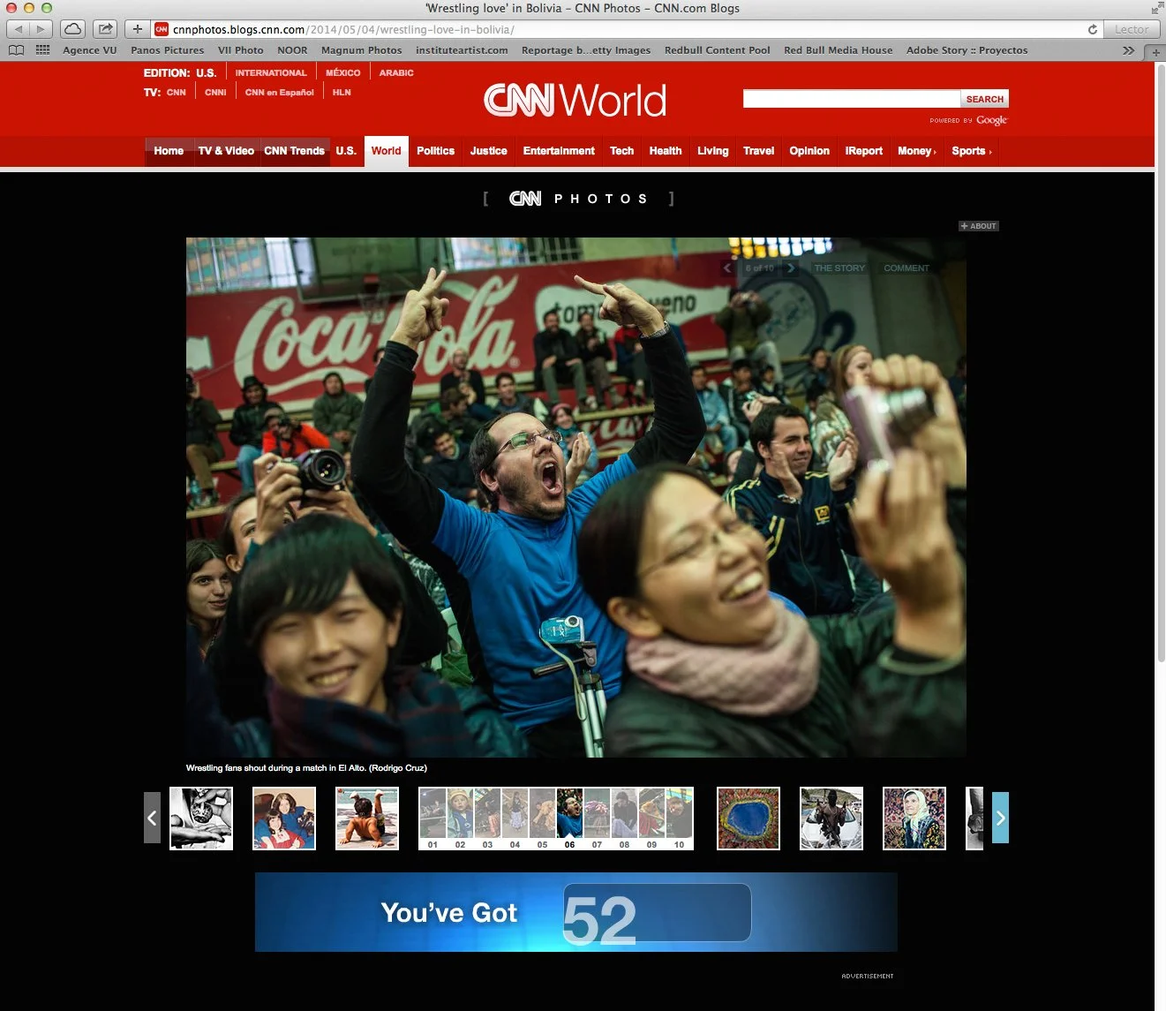Switch to the COMMENT tab

pyautogui.click(x=906, y=268)
